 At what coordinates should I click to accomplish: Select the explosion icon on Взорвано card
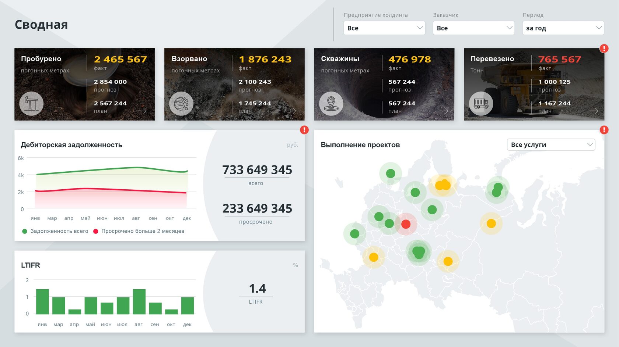pyautogui.click(x=181, y=103)
